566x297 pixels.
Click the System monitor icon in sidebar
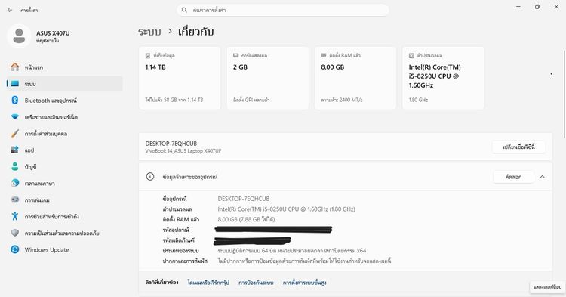tap(15, 83)
